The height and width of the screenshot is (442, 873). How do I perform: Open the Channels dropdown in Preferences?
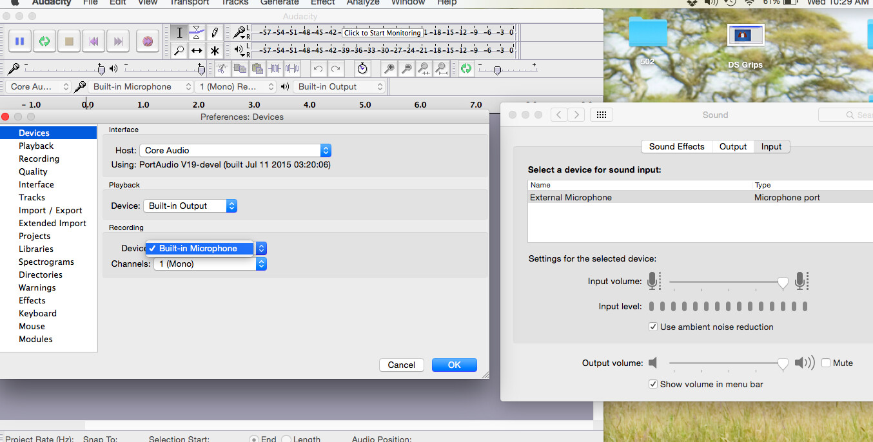pyautogui.click(x=210, y=264)
